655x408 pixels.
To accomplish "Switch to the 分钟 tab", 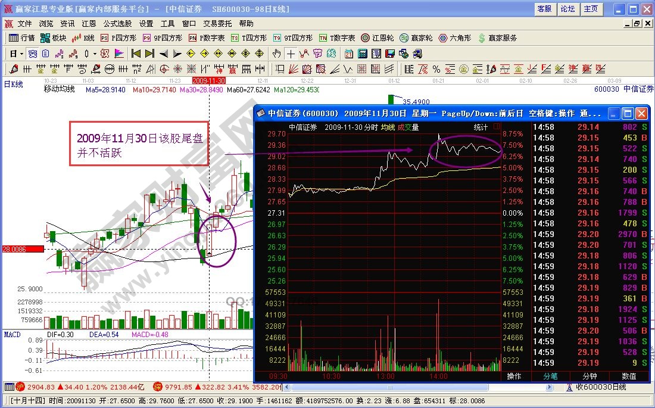I will (x=589, y=376).
